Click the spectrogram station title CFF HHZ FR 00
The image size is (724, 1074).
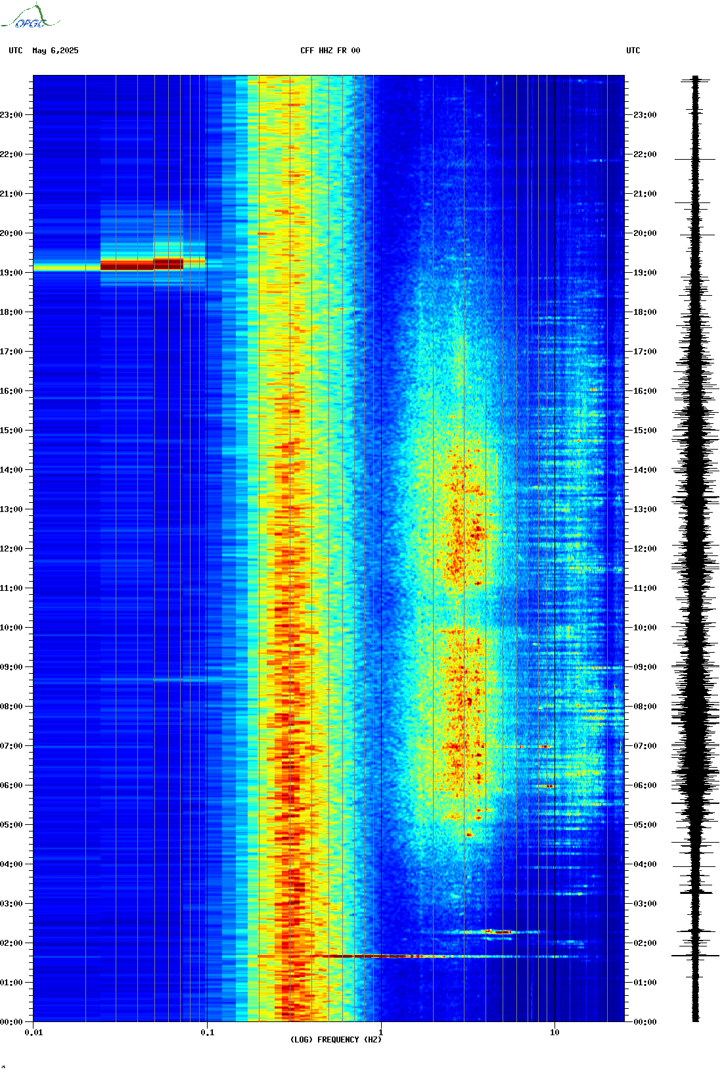(330, 51)
